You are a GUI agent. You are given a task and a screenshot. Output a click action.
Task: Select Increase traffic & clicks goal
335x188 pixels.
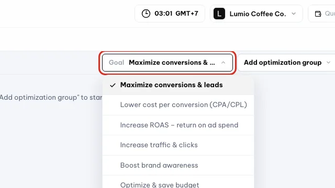point(178,145)
